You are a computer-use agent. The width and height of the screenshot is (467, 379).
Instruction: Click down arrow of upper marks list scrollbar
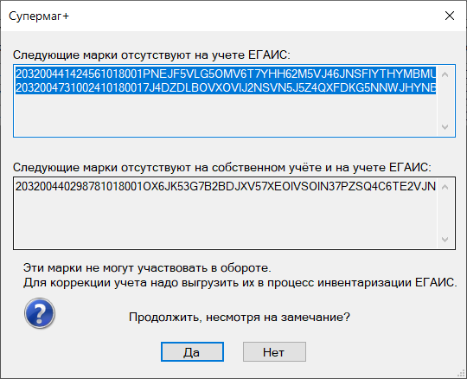pos(445,127)
